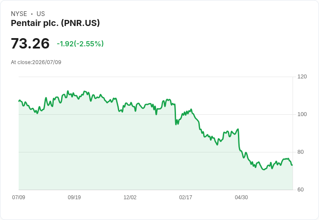Click the 100 horizontal gridline
Image resolution: width=319 pixels, height=220 pixels.
click(x=156, y=114)
